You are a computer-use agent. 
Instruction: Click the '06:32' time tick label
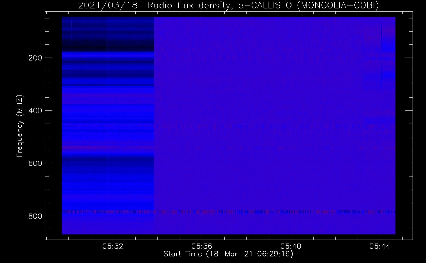[x=113, y=246]
